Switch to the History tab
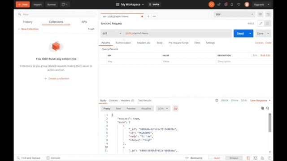The width and height of the screenshot is (287, 161). [28, 22]
